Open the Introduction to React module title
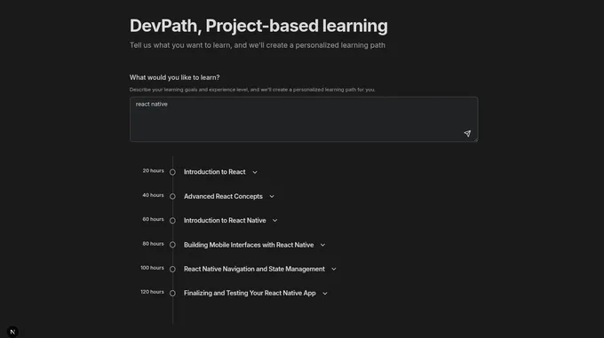This screenshot has width=604, height=338. (215, 172)
